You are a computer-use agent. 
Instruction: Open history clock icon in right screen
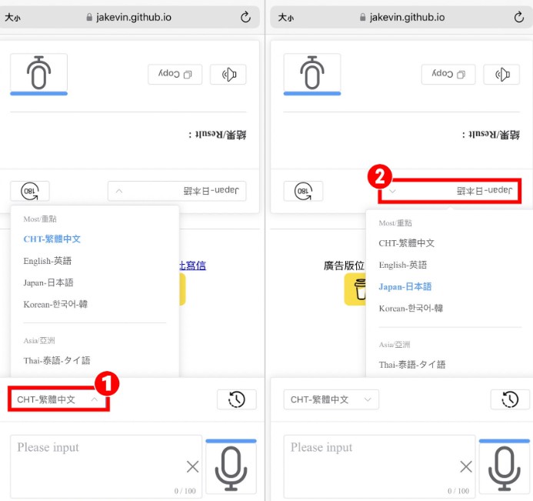click(x=510, y=399)
